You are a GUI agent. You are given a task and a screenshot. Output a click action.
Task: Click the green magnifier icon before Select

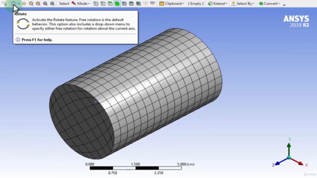(x=52, y=3)
